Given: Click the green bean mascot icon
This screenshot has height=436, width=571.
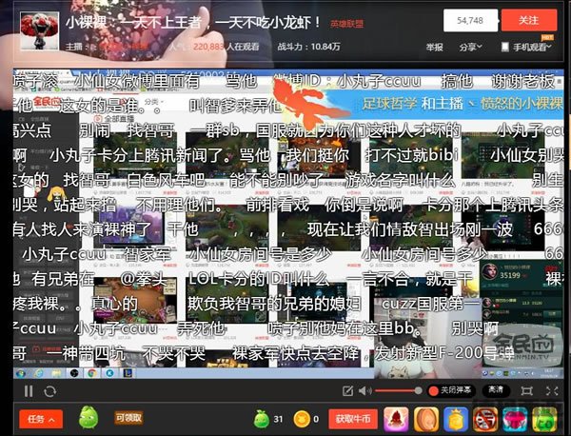Looking at the screenshot, I should tap(89, 417).
